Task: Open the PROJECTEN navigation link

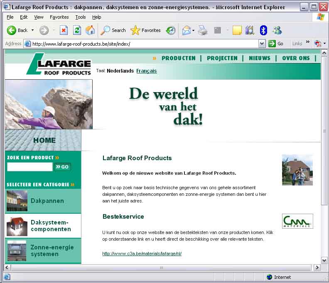Action: (x=222, y=58)
